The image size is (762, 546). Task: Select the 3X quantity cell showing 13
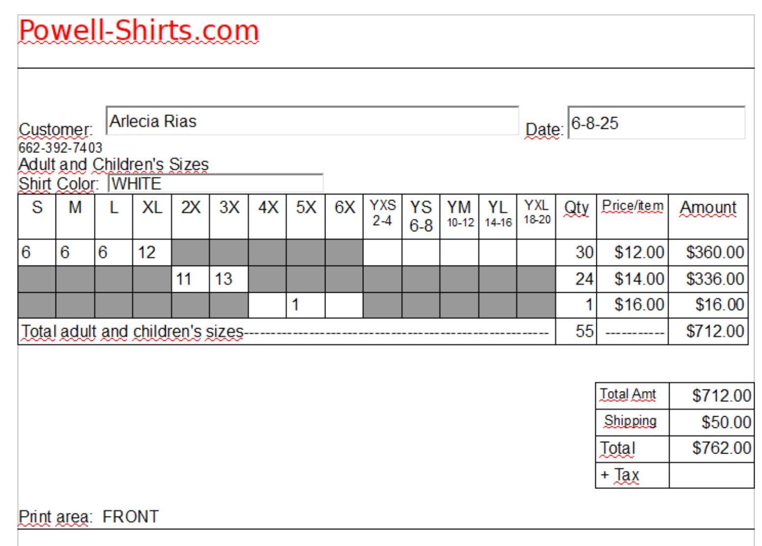coord(229,279)
